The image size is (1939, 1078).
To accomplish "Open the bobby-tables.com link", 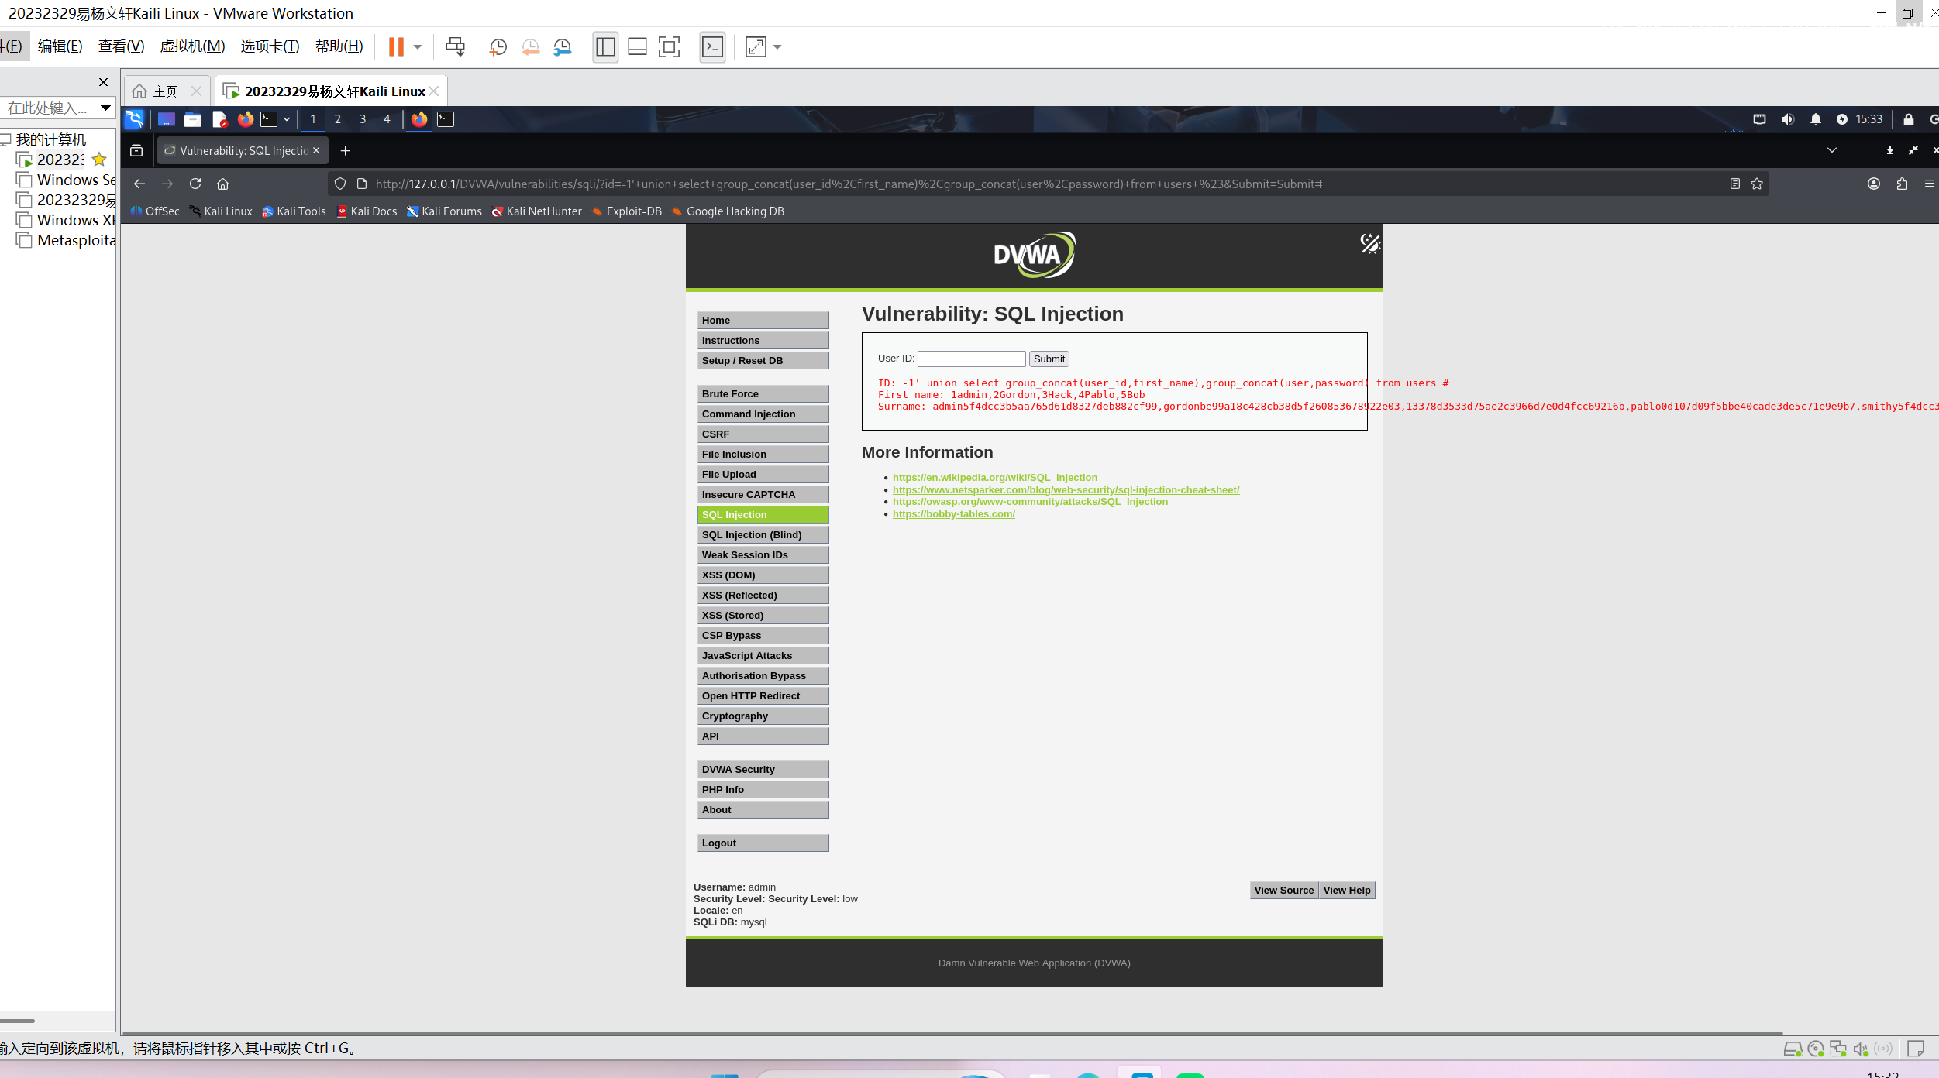I will pos(953,514).
